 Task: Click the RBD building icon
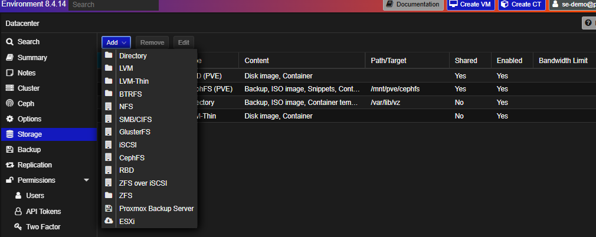tap(109, 170)
